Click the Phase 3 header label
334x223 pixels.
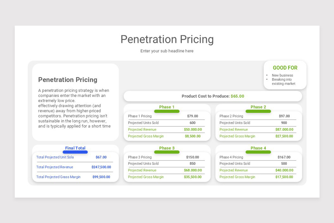(x=167, y=148)
